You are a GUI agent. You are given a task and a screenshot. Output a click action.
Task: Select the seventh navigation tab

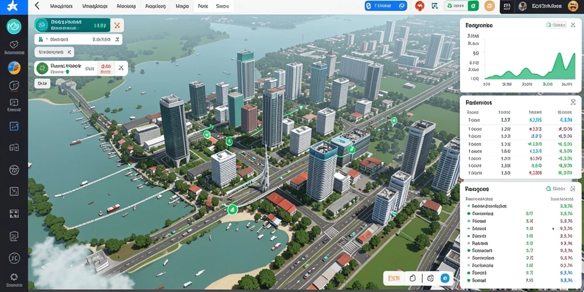(222, 6)
